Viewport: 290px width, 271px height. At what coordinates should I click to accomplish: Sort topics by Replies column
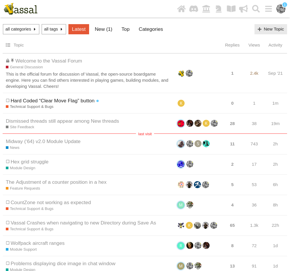click(232, 45)
